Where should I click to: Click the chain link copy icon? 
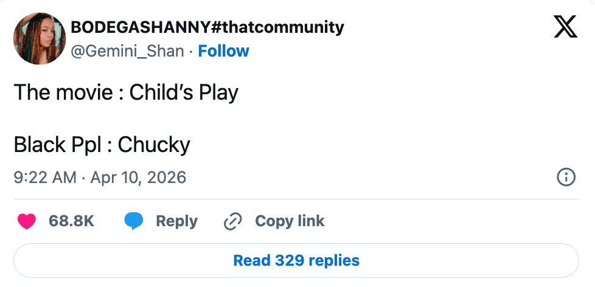click(233, 221)
